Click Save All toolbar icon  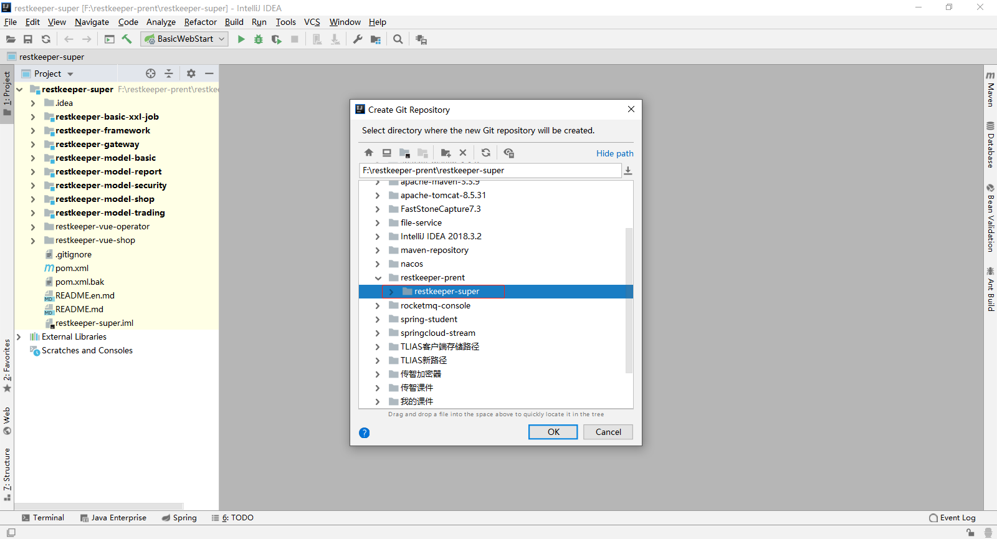click(x=28, y=39)
